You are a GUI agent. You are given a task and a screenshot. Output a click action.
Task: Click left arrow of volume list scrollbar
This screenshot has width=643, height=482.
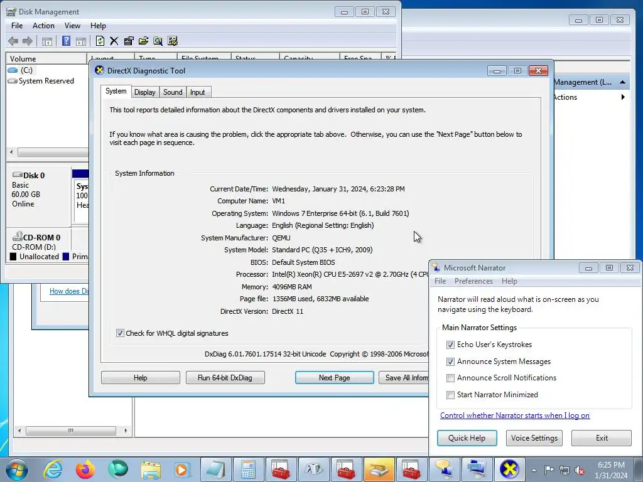[x=11, y=152]
